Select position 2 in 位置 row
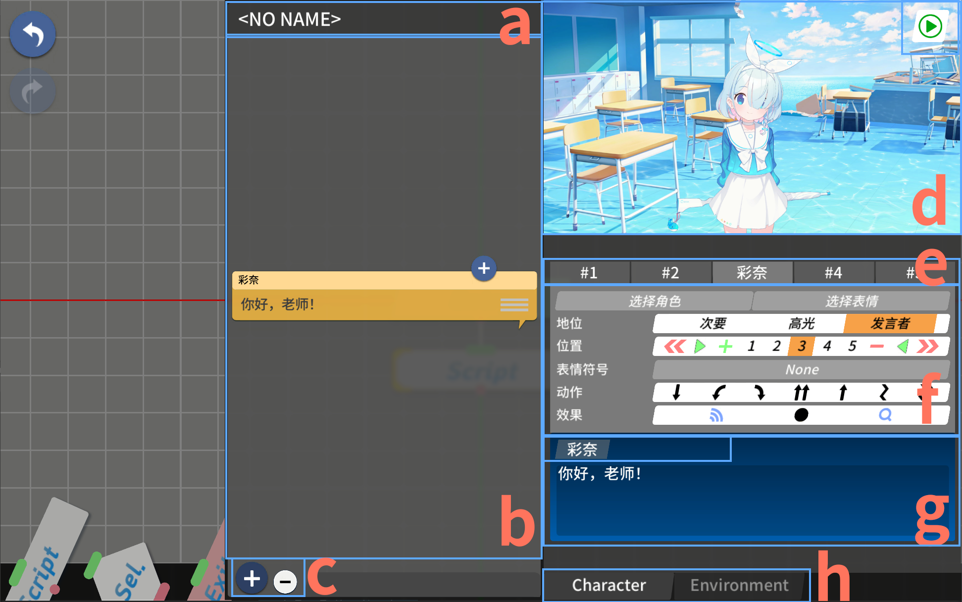This screenshot has height=602, width=962. pyautogui.click(x=776, y=346)
